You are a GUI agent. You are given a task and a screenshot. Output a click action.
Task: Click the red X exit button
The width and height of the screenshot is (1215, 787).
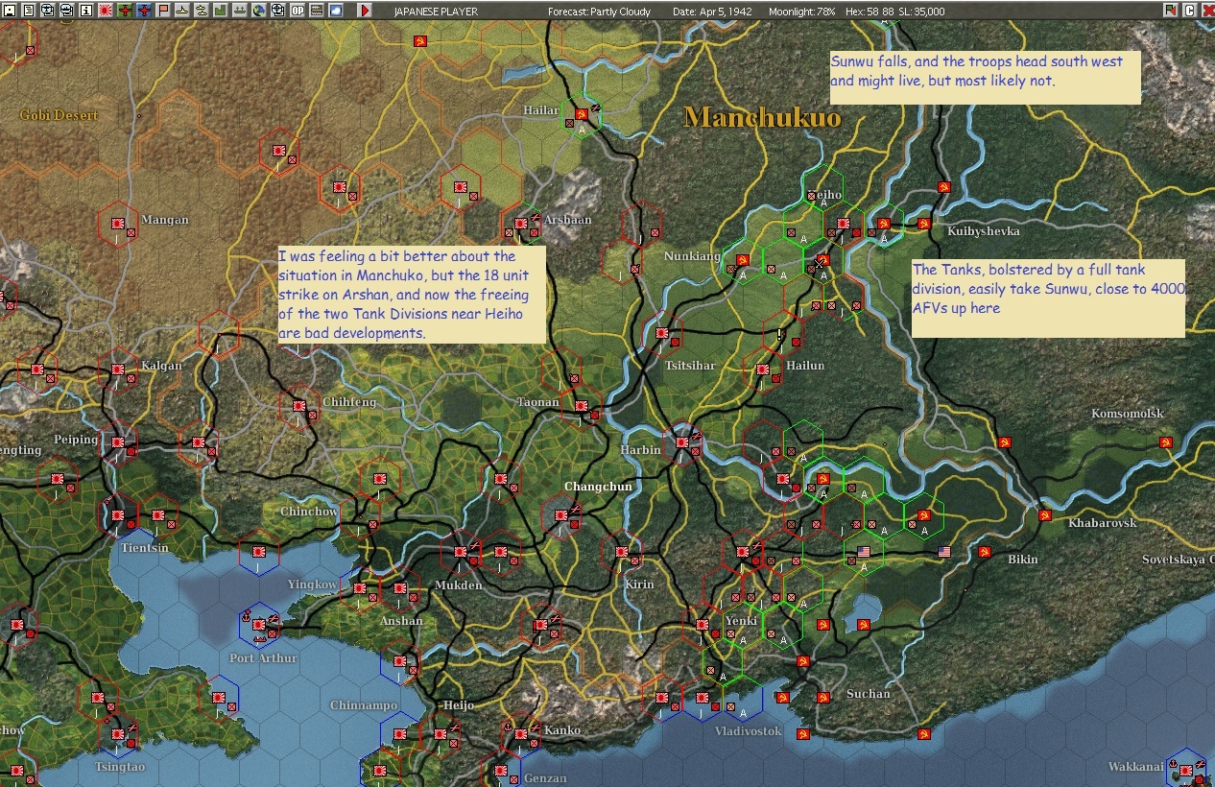pyautogui.click(x=1206, y=11)
